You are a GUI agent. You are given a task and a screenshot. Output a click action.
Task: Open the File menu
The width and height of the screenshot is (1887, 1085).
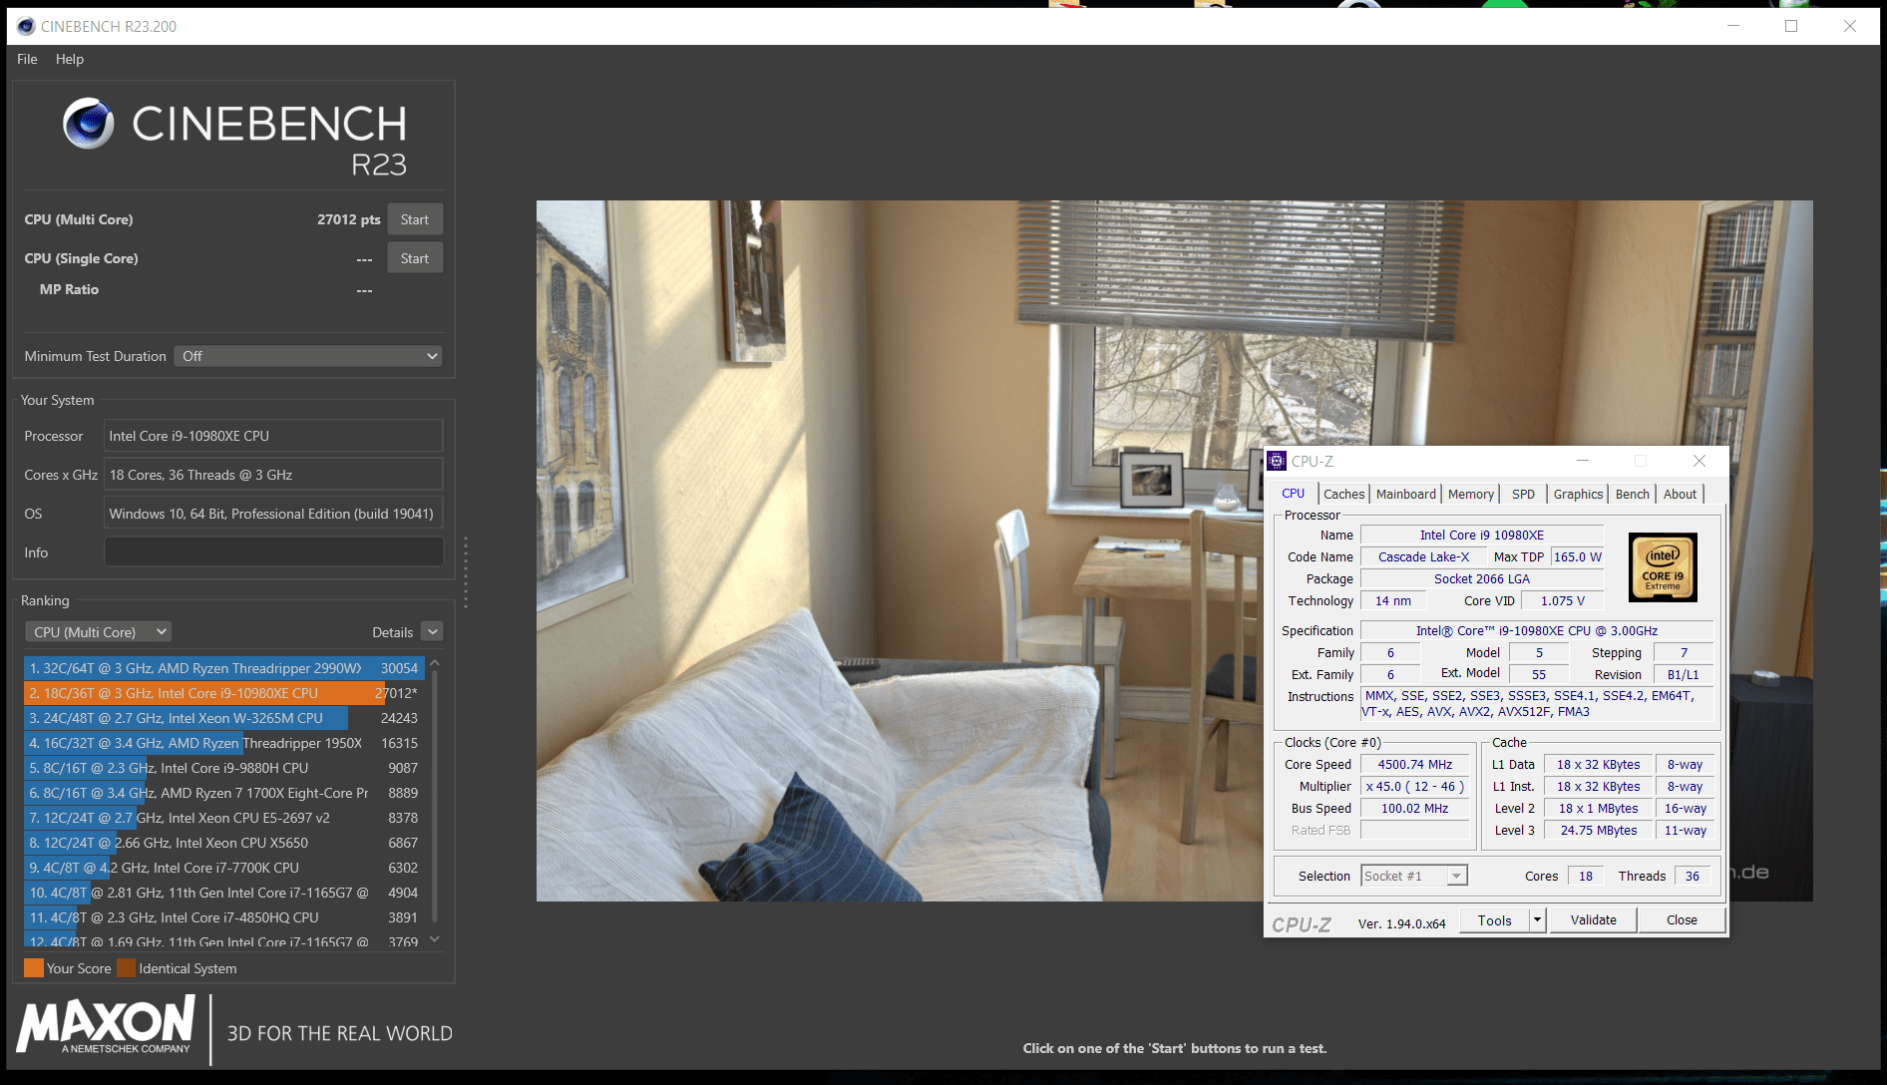click(27, 59)
